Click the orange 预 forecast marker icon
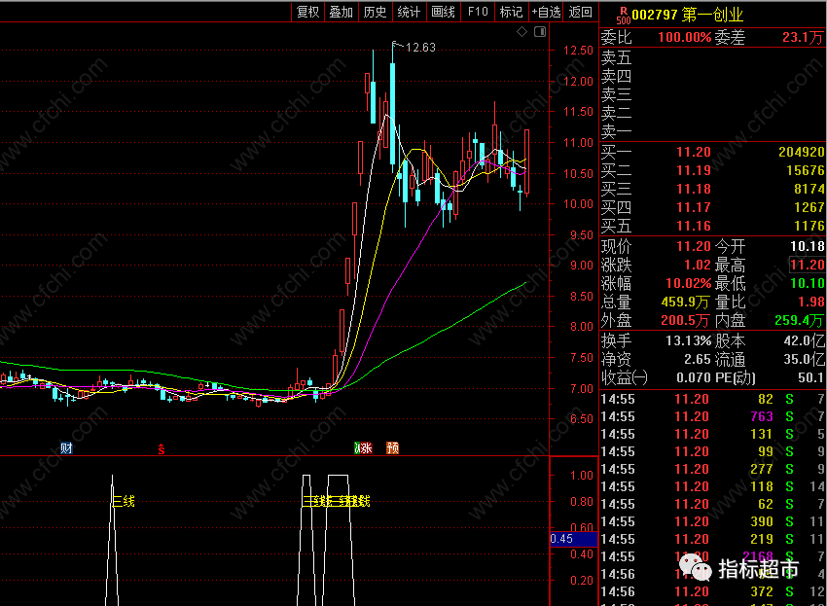827x606 pixels. [x=392, y=448]
